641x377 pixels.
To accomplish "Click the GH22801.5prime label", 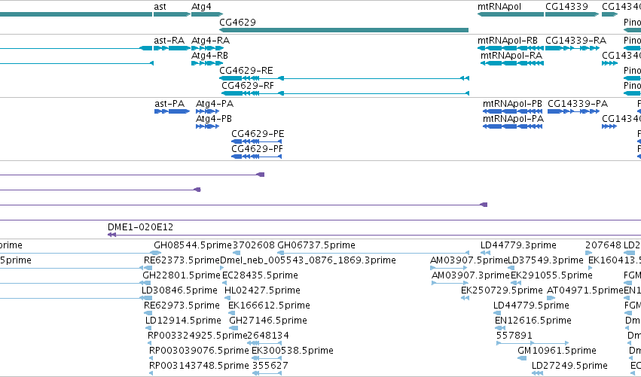I will [182, 275].
